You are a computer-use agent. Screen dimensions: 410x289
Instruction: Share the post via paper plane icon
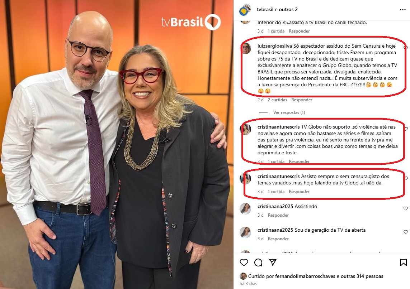[x=273, y=262]
